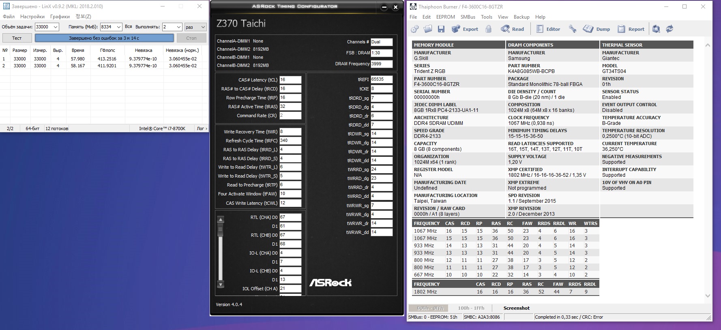Image resolution: width=721 pixels, height=330 pixels.
Task: Click the floppy disk save icon
Action: pyautogui.click(x=441, y=29)
